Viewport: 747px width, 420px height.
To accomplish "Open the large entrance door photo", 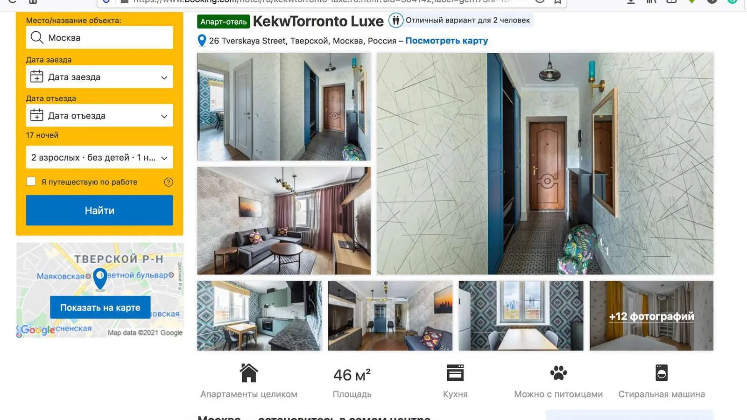I will [545, 164].
